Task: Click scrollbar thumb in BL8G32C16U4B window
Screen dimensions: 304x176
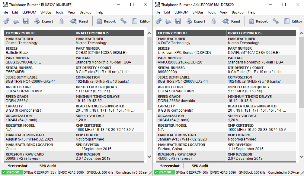Action: tap(149, 73)
